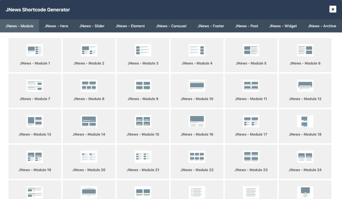The image size is (342, 199).
Task: Select the JNews - Module 22 grid layout
Action: [197, 161]
